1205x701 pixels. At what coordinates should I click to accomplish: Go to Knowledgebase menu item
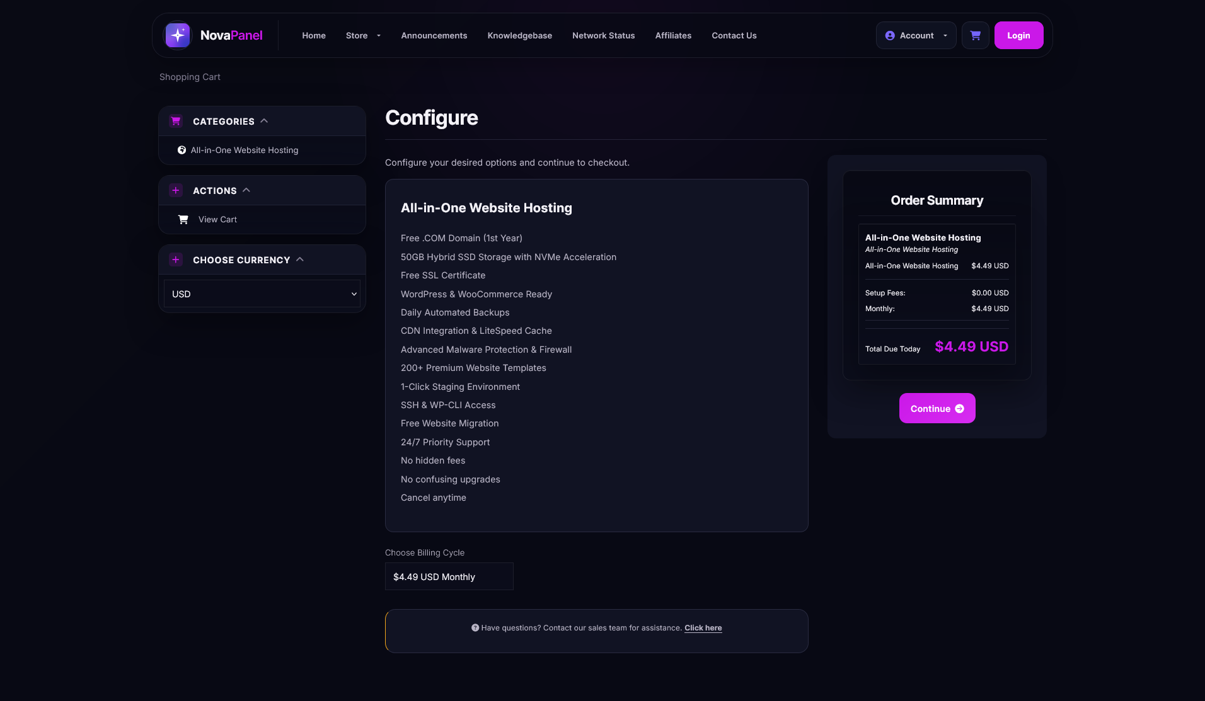tap(519, 35)
